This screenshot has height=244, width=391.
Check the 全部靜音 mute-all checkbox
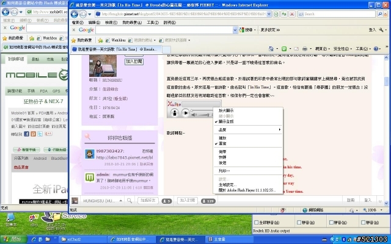click(x=256, y=222)
